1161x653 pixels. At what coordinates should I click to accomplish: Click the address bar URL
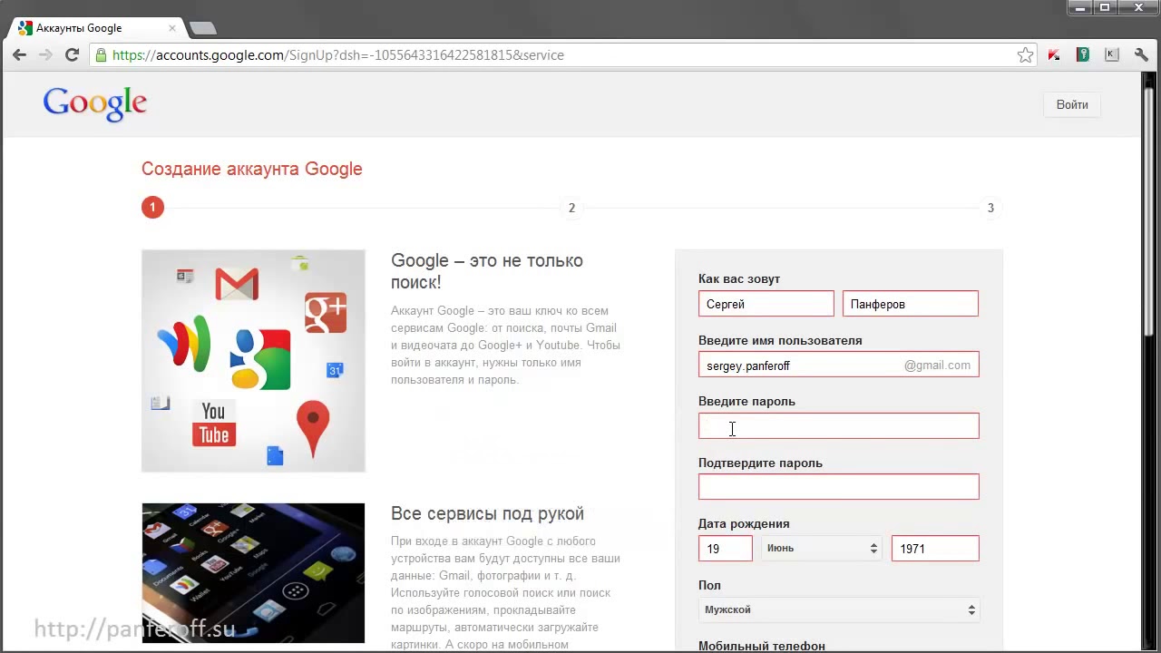(337, 55)
